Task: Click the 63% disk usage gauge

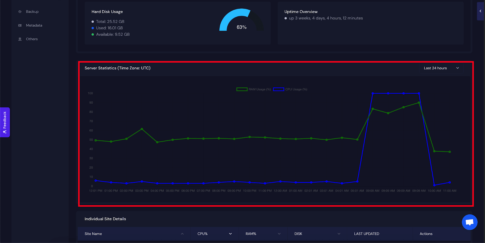Action: point(241,21)
